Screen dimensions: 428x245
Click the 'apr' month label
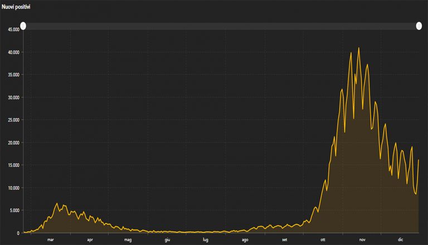tap(90, 240)
